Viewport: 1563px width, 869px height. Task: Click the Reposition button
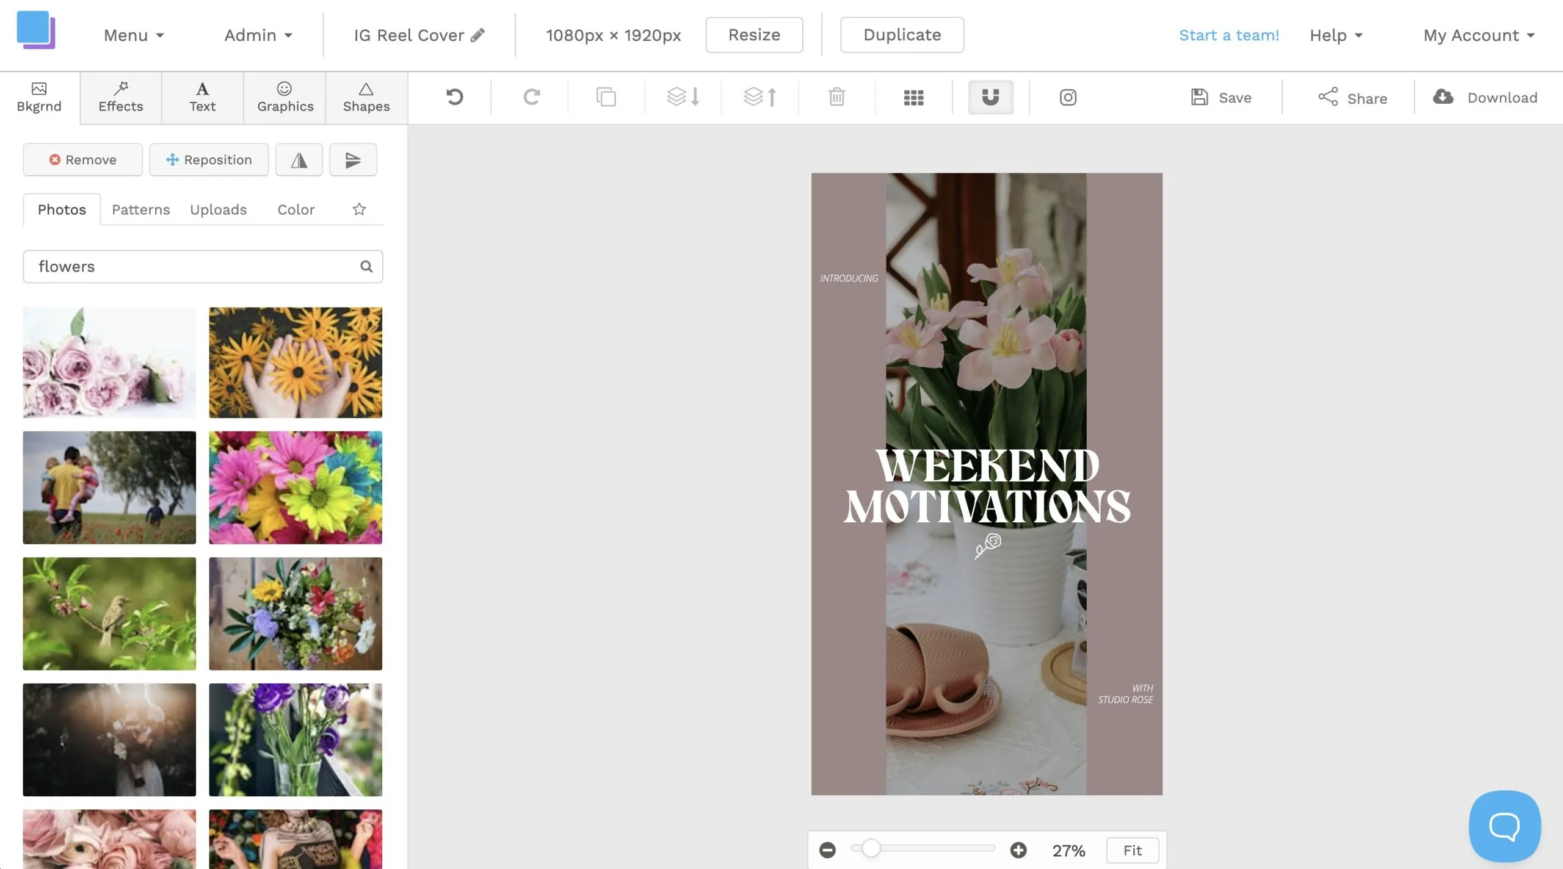click(x=209, y=160)
